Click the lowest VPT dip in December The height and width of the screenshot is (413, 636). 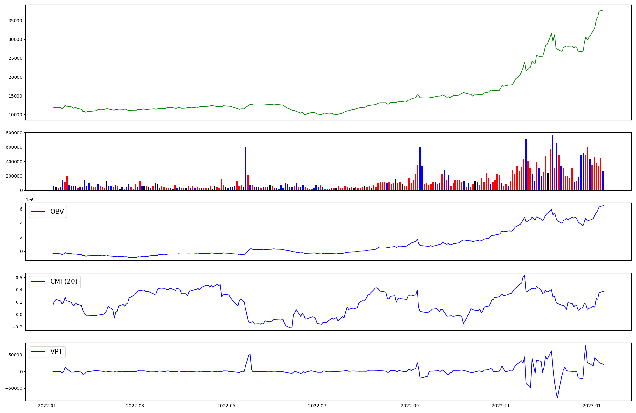[557, 398]
